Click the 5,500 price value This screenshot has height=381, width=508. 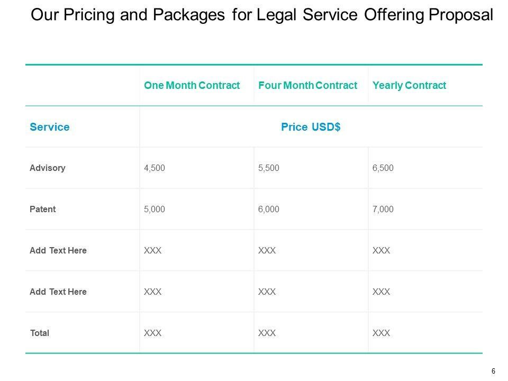tap(268, 168)
